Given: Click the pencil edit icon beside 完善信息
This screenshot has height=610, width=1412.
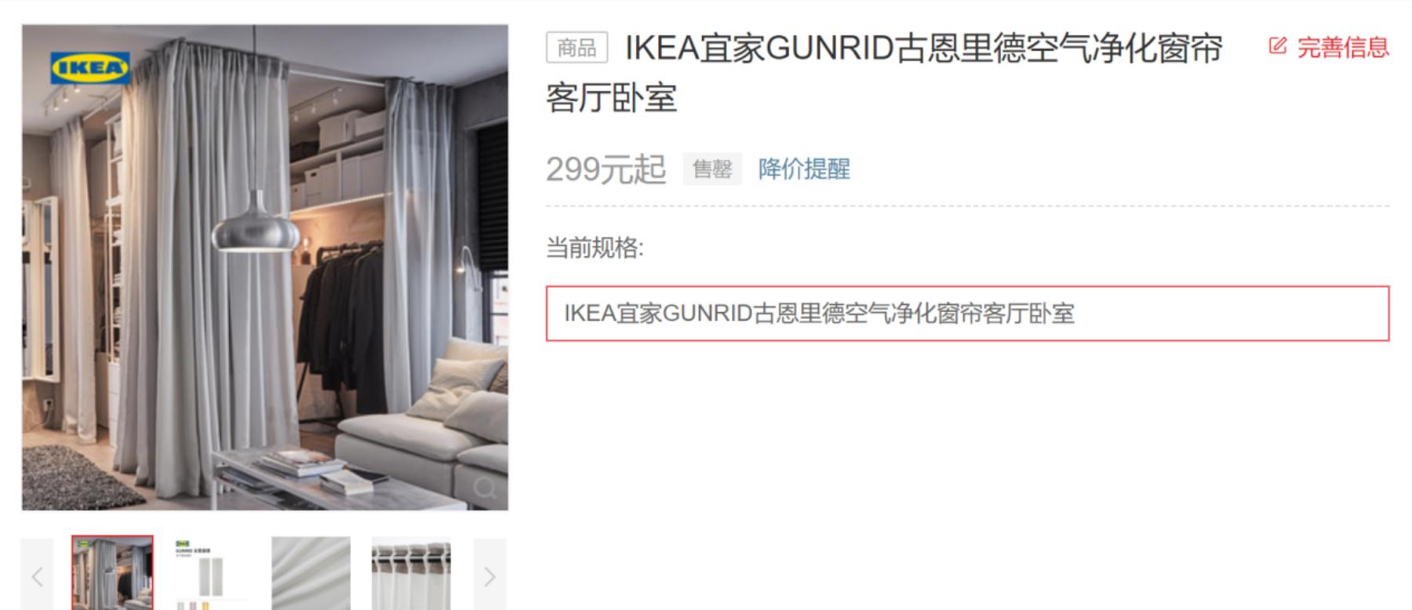Looking at the screenshot, I should click(1278, 46).
